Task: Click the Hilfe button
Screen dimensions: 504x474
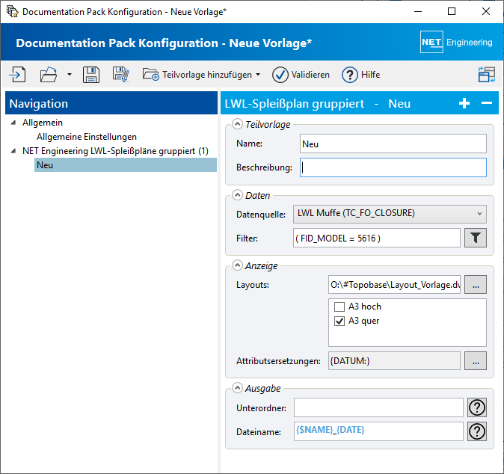Action: point(361,75)
